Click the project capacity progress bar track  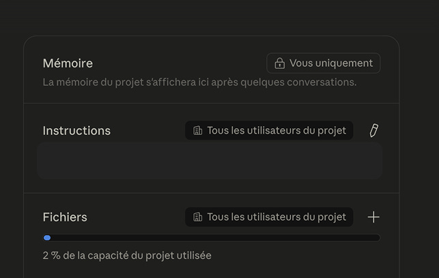[212, 238]
